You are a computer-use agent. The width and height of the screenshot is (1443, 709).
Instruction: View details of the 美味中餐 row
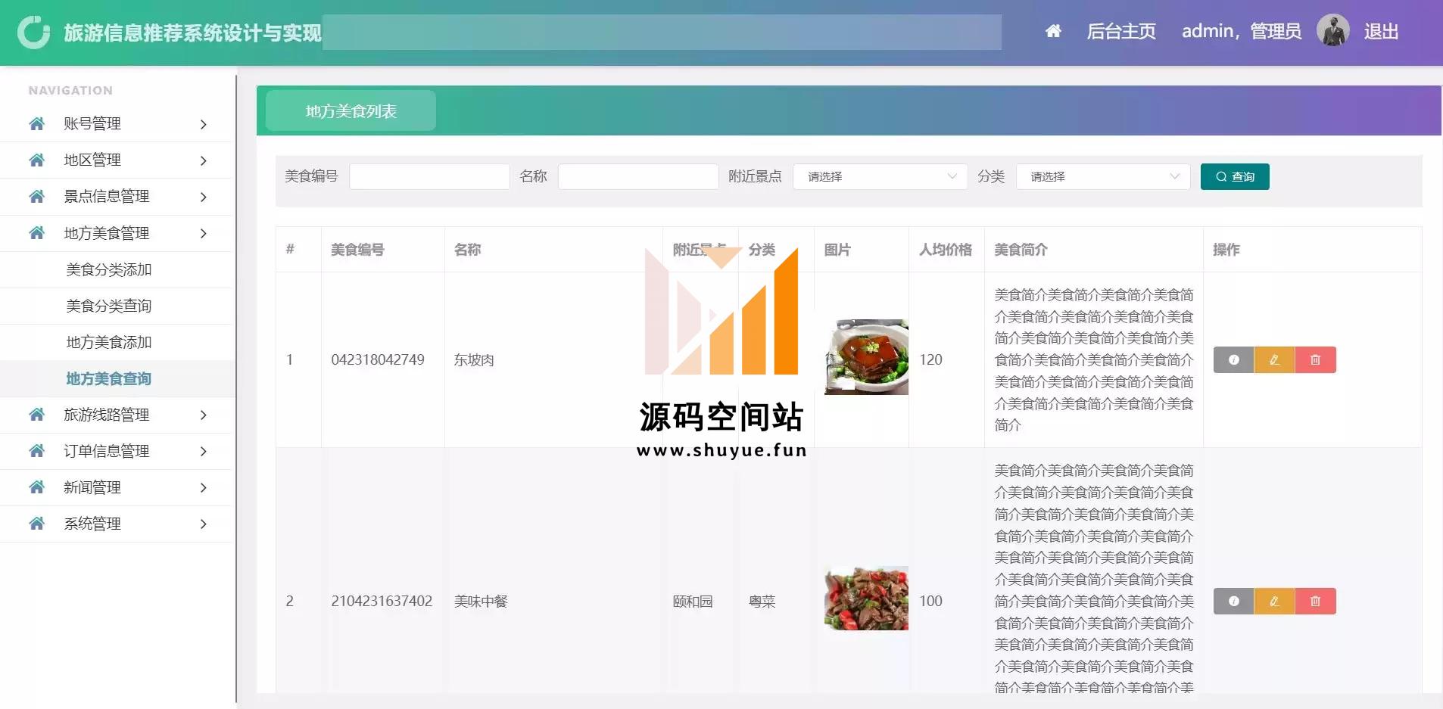[1233, 602]
